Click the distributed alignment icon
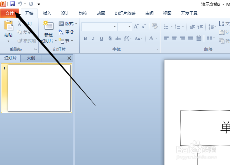Viewport: 230px width, 165px height. coord(199,38)
